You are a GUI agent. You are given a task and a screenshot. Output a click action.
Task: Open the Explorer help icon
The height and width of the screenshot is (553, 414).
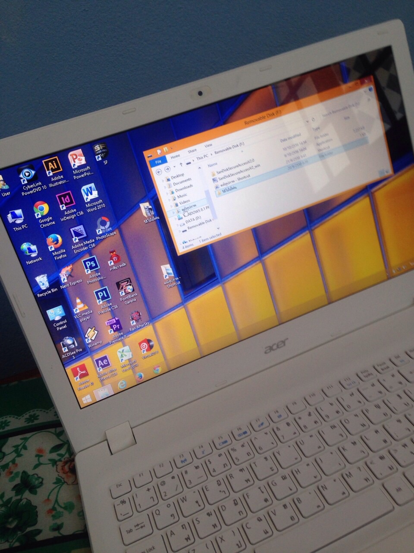click(x=370, y=89)
